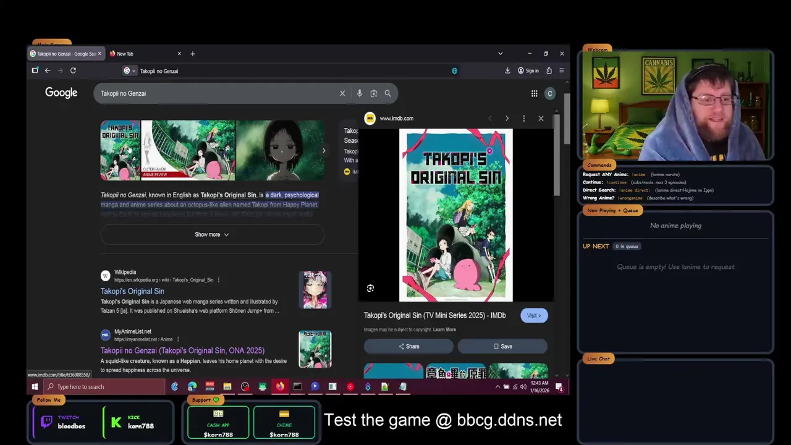
Task: Open the Takopi's Original Sin poster in preview
Action: point(456,215)
